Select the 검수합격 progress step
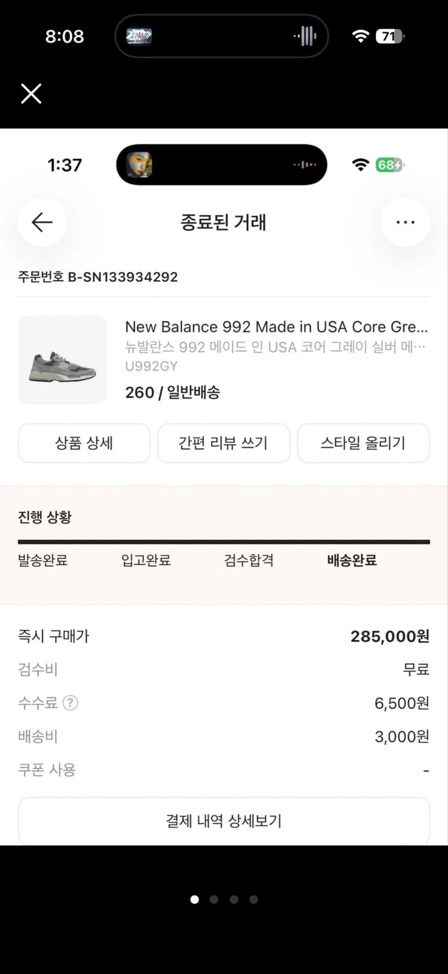The height and width of the screenshot is (974, 448). [248, 560]
